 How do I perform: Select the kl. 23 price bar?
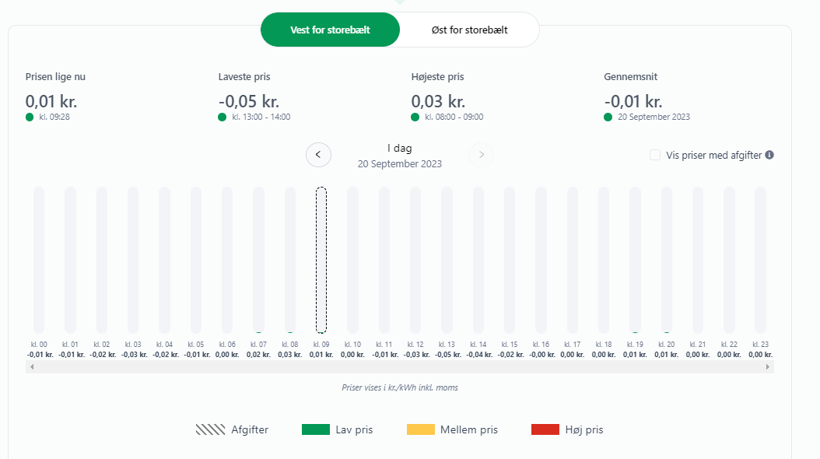(x=760, y=260)
